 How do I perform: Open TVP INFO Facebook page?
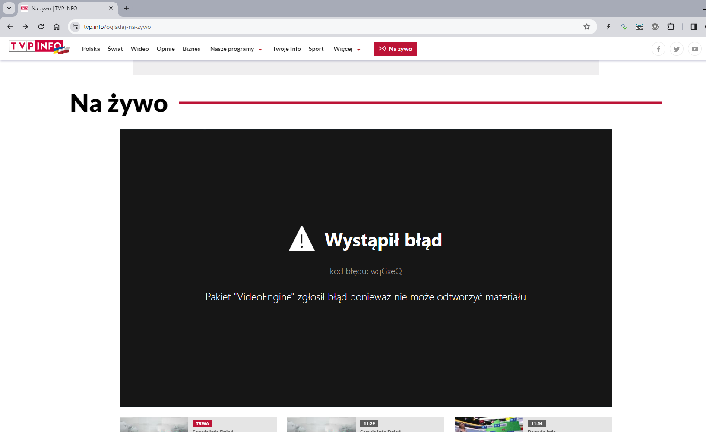[x=659, y=49]
